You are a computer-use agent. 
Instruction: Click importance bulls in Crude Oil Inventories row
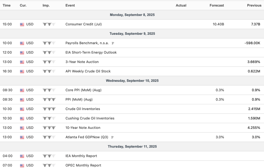tap(49, 109)
